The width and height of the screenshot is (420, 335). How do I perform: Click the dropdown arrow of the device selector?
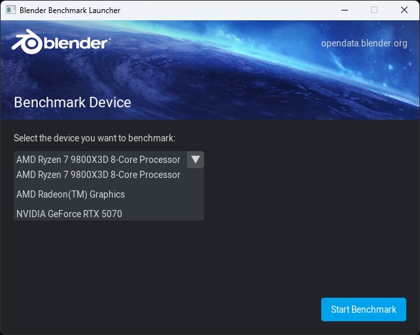click(x=196, y=160)
